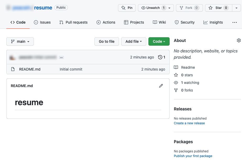242x166 pixels.
Task: Pin this repository
Action: point(127,8)
